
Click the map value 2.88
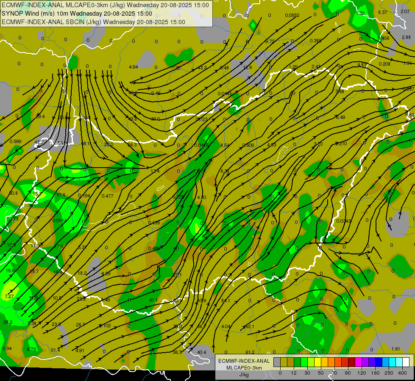[x=406, y=37]
